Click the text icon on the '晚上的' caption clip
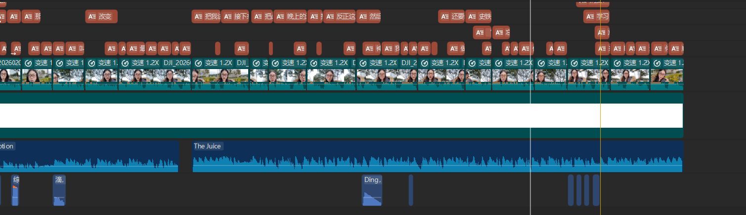 281,16
